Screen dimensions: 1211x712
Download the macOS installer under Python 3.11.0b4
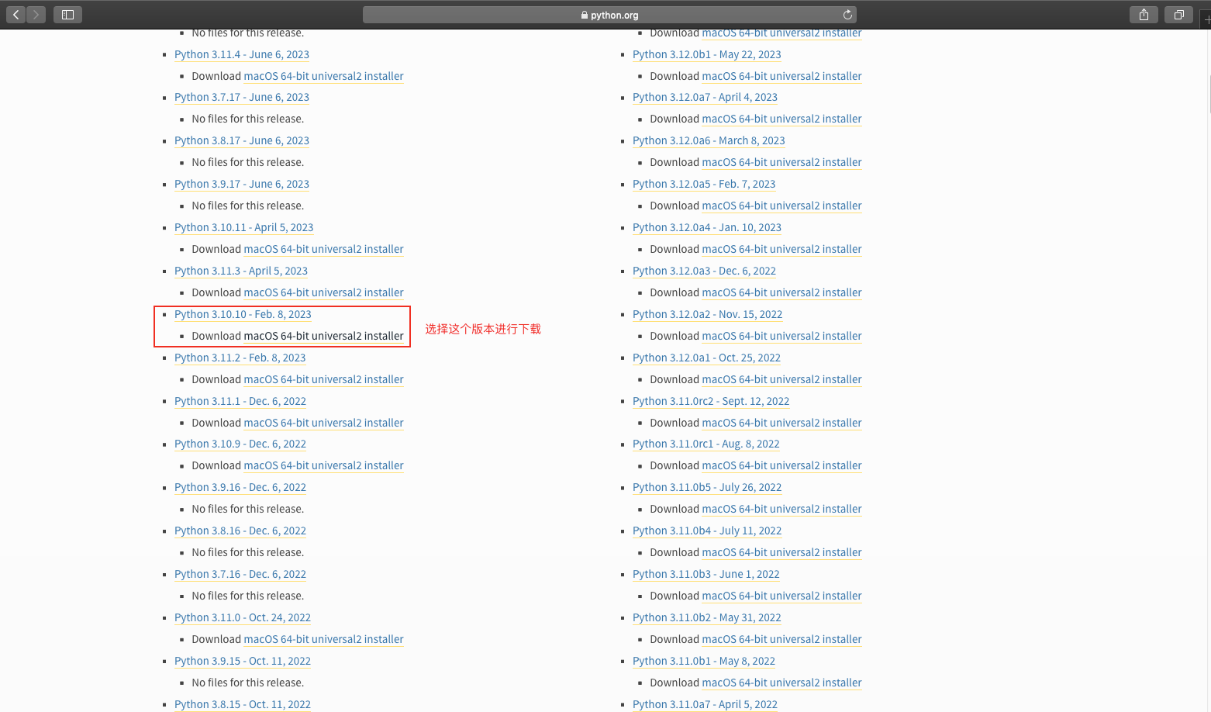tap(781, 552)
